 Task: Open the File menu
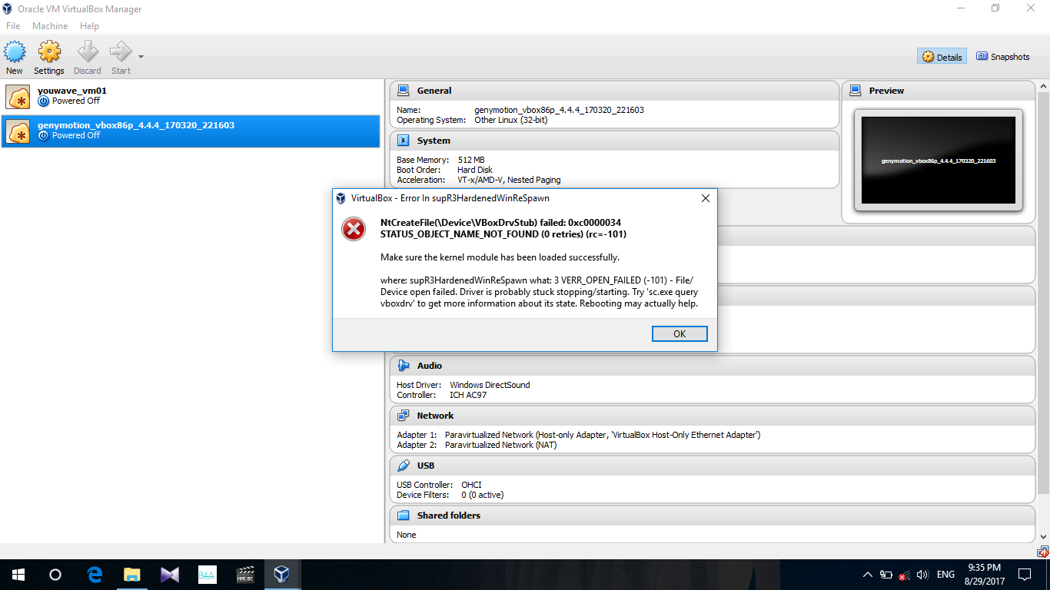point(13,26)
